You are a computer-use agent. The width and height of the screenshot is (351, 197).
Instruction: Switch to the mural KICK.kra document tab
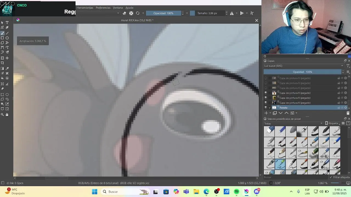click(x=137, y=20)
